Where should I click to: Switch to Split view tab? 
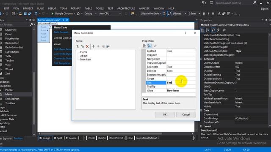(x=58, y=138)
